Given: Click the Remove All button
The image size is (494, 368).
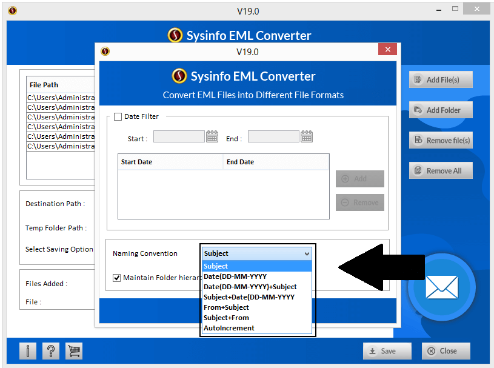Looking at the screenshot, I should [441, 170].
